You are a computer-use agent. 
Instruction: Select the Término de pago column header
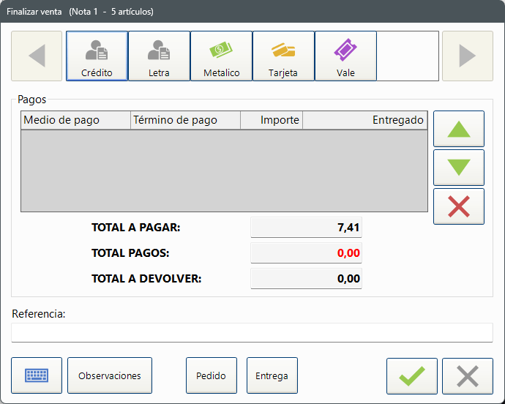(x=185, y=120)
